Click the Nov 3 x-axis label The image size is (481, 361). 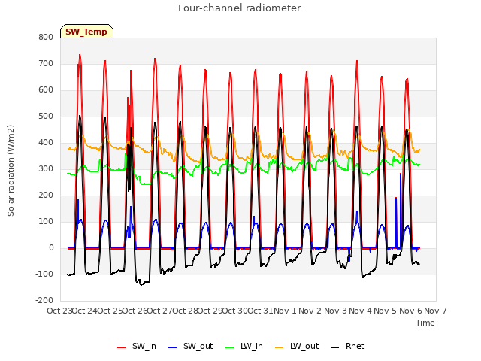(x=335, y=311)
